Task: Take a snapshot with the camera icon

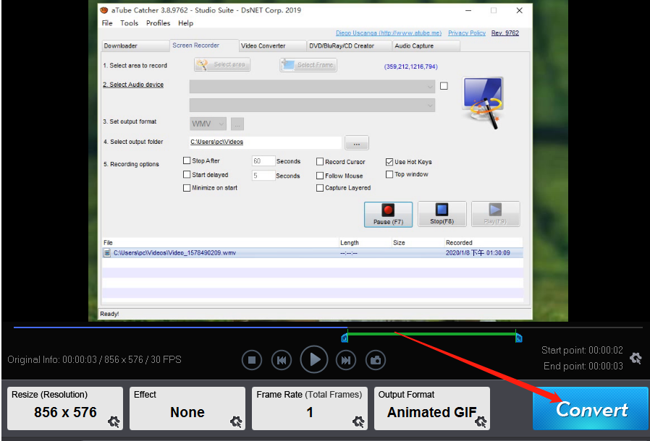Action: click(375, 359)
